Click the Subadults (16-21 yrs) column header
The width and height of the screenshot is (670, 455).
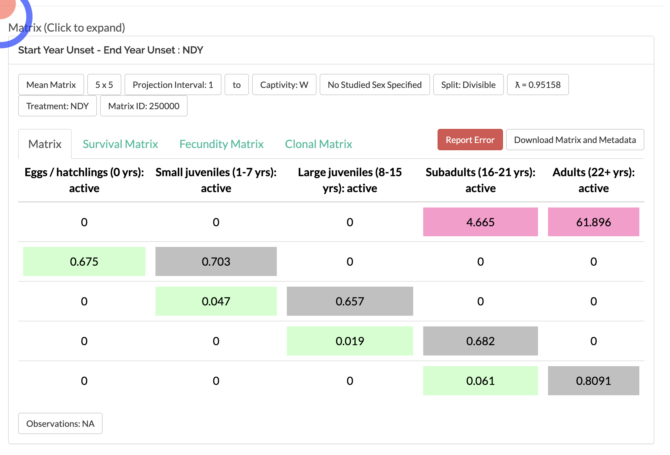[x=480, y=180]
